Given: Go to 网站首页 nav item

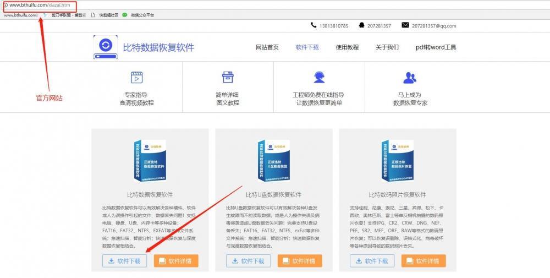Looking at the screenshot, I should [x=267, y=47].
